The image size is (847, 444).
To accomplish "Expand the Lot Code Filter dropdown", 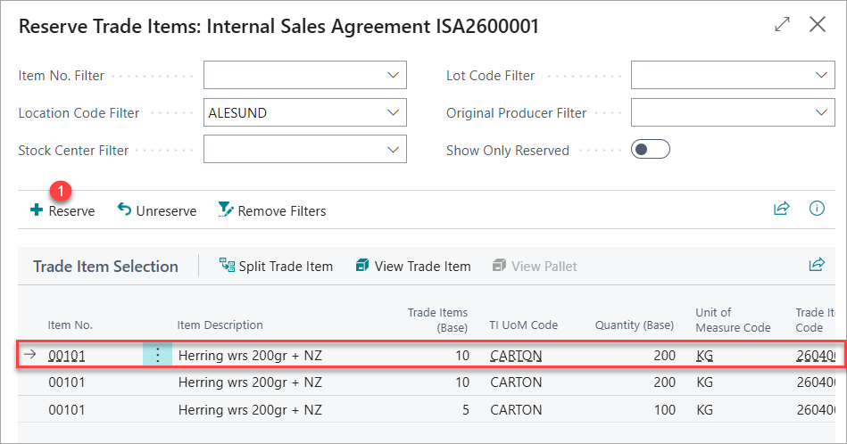I will point(821,75).
